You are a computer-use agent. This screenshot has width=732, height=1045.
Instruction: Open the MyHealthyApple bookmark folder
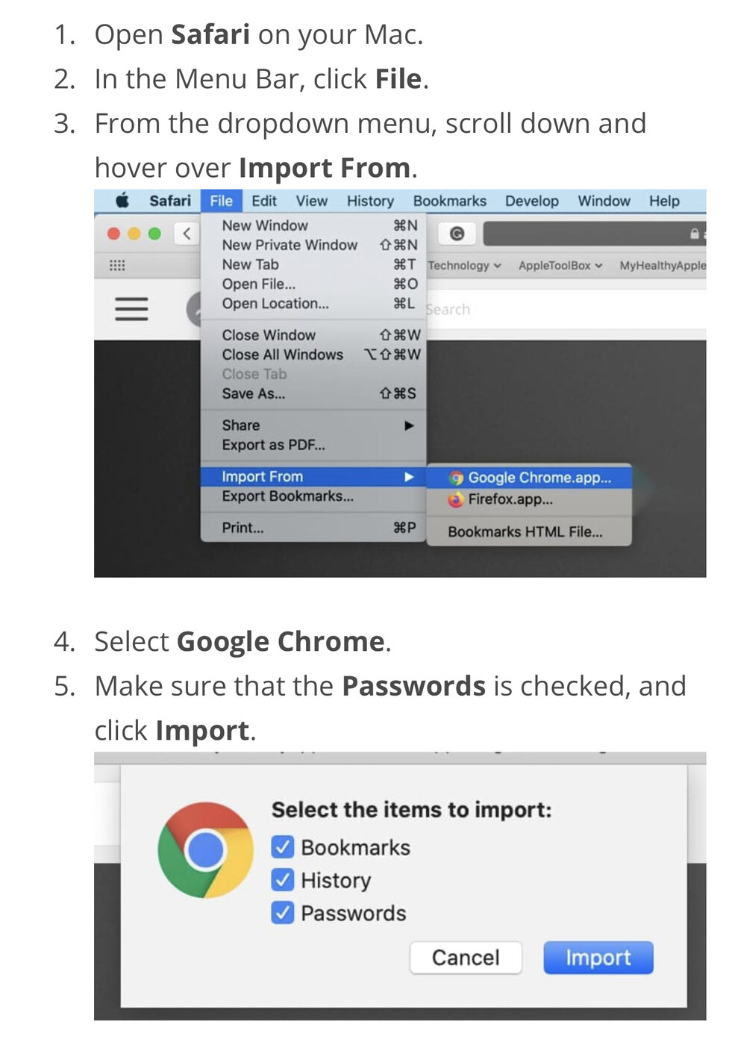[x=662, y=265]
